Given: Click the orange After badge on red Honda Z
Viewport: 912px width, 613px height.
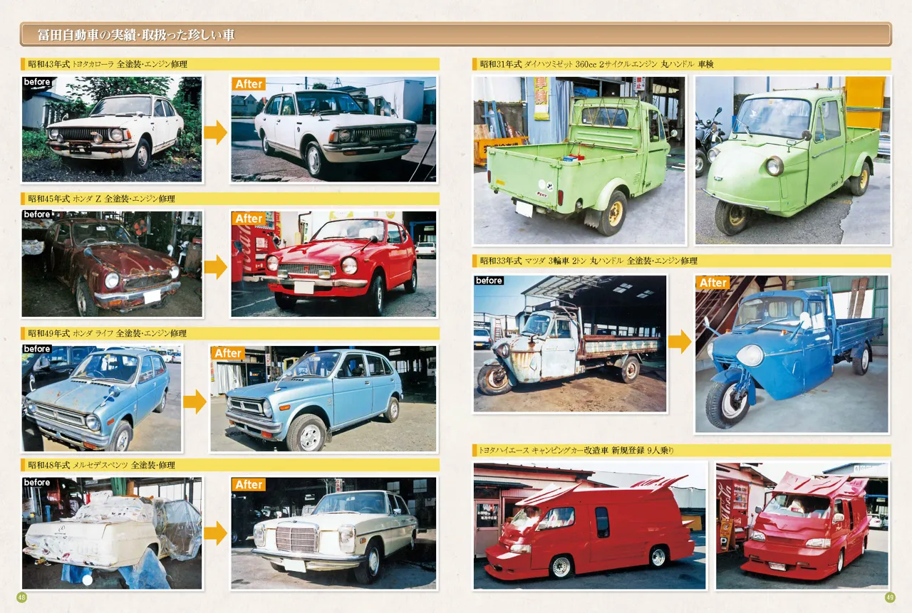Looking at the screenshot, I should (249, 219).
